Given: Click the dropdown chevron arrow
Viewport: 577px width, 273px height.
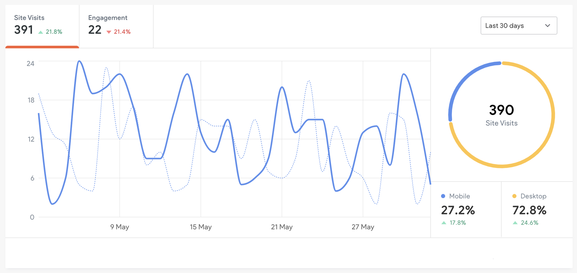Looking at the screenshot, I should pos(548,26).
